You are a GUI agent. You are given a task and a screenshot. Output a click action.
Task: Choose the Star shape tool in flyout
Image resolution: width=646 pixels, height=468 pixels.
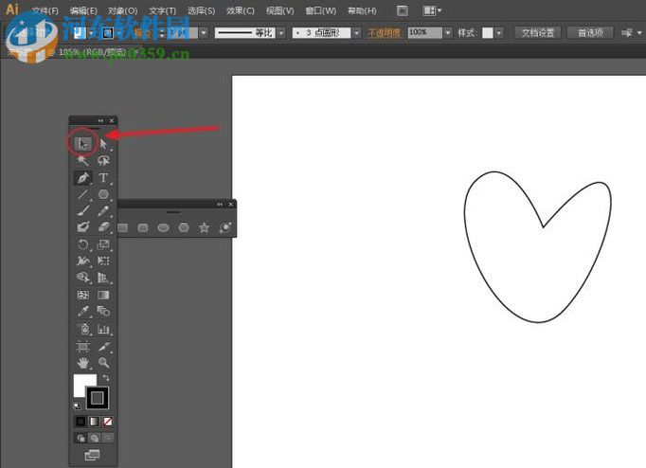pos(204,227)
